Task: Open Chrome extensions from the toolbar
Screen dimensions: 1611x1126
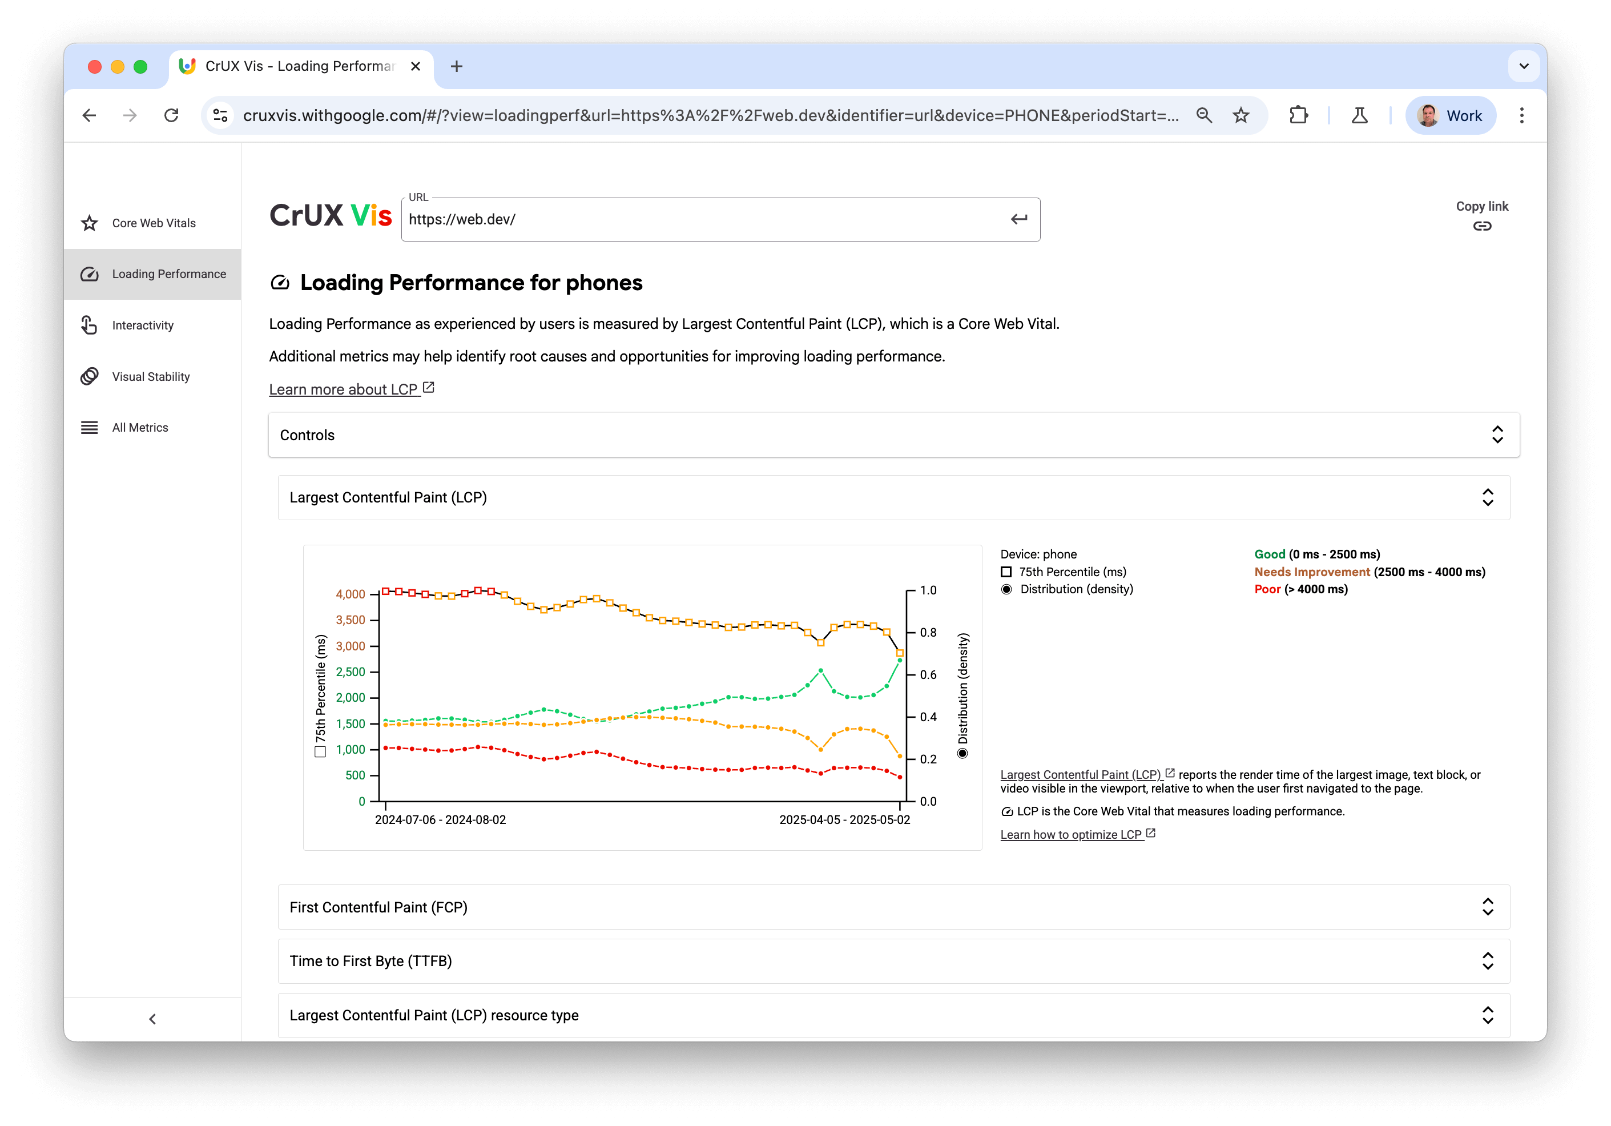Action: coord(1299,115)
